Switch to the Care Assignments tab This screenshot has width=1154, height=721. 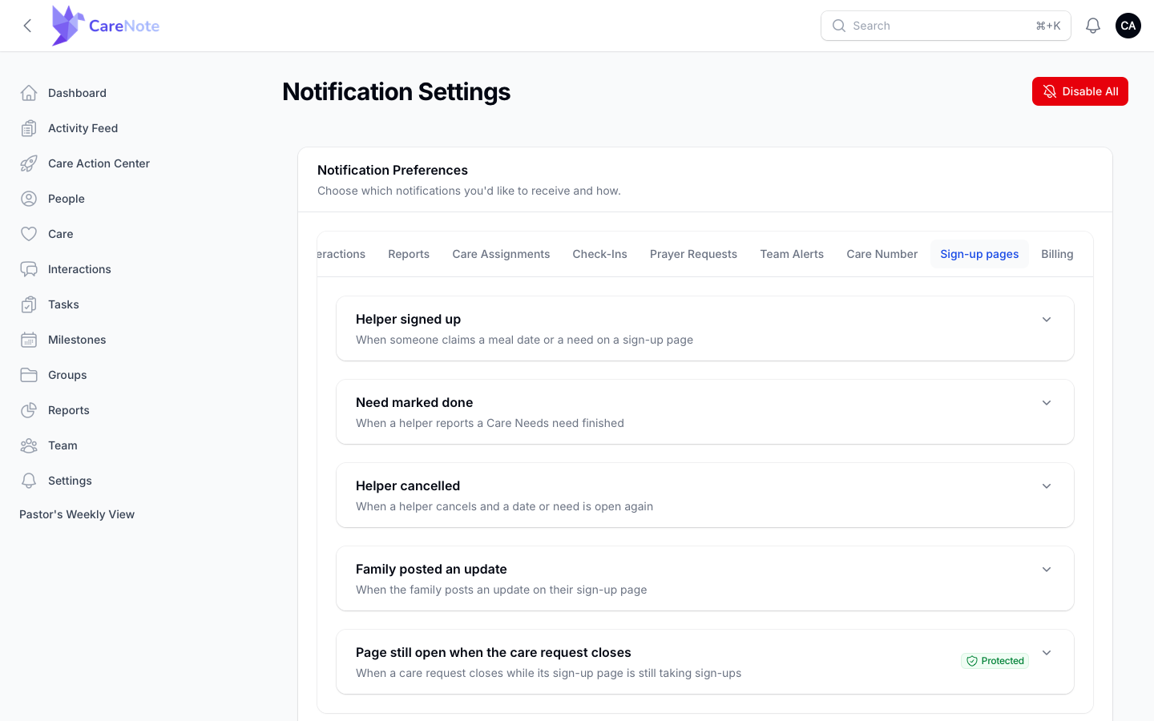point(501,254)
